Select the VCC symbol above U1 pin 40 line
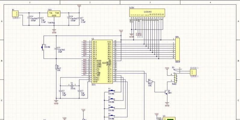 [x=121, y=31]
